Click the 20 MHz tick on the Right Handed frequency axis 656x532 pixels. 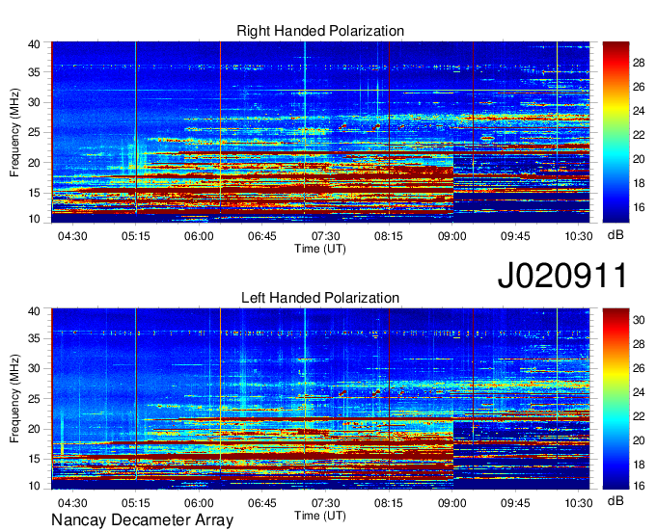point(34,163)
